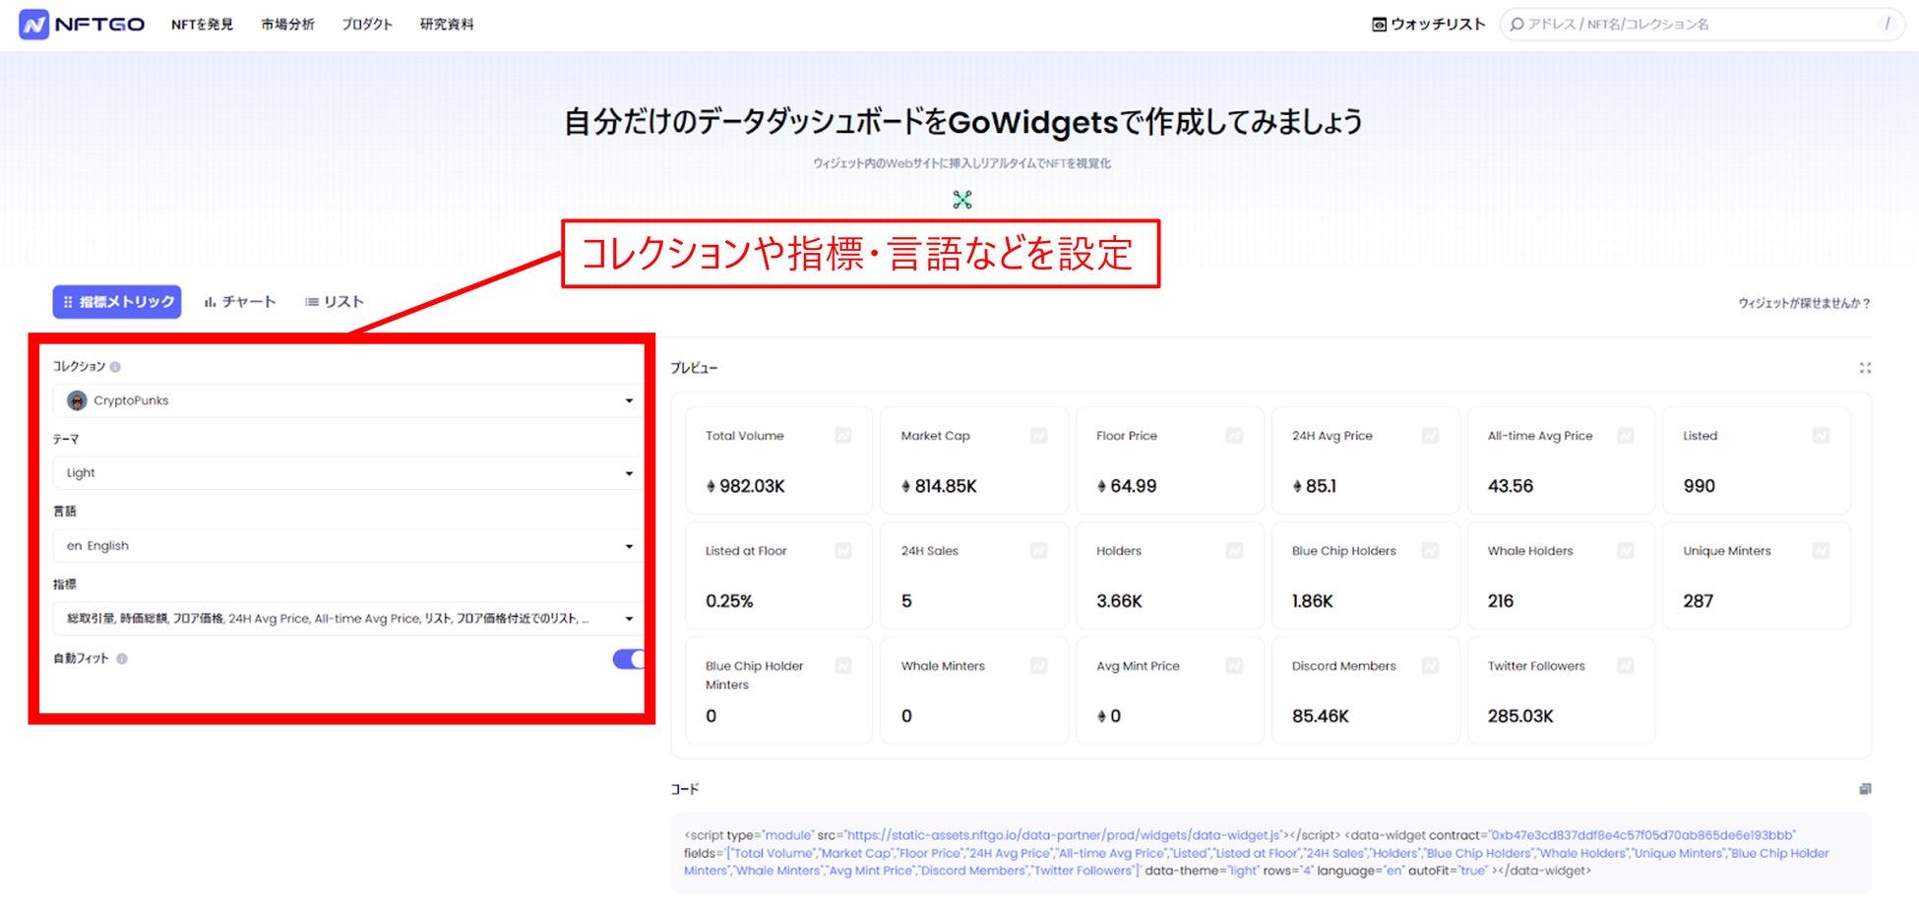The image size is (1919, 908).
Task: Toggle the 自動フィット switch
Action: click(629, 659)
